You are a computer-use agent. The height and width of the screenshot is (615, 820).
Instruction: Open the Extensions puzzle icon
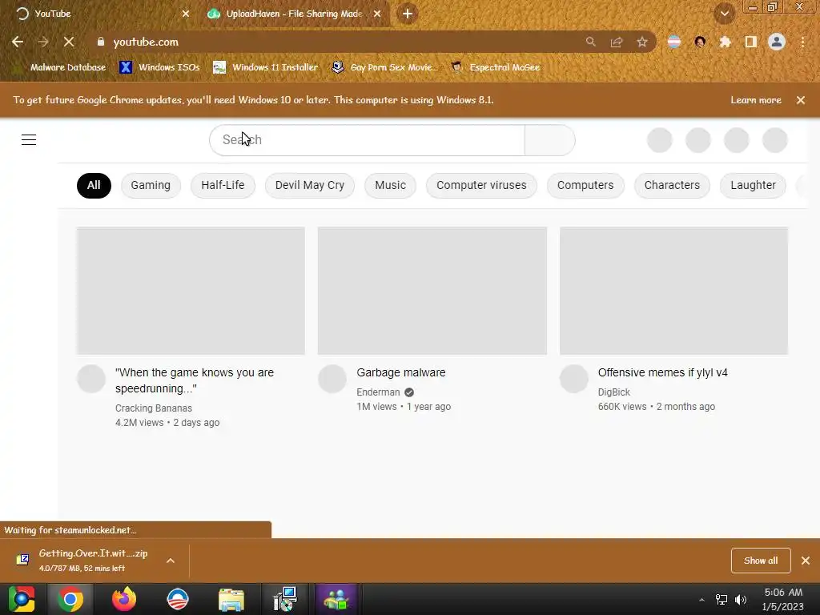pyautogui.click(x=725, y=42)
